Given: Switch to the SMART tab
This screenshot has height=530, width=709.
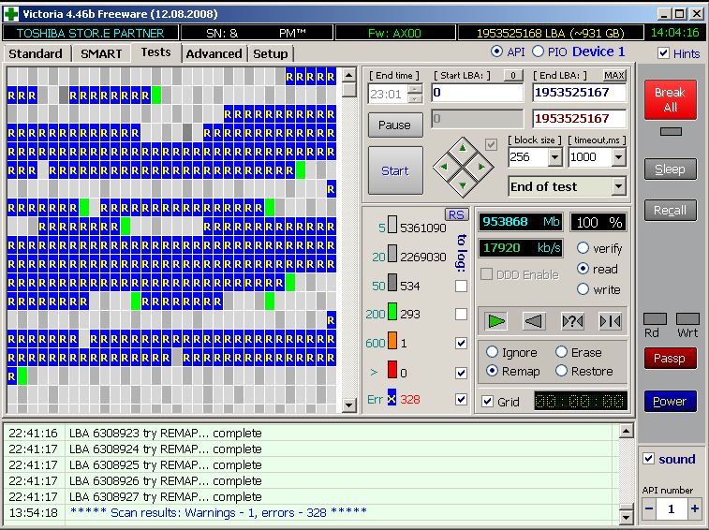Looking at the screenshot, I should click(101, 53).
